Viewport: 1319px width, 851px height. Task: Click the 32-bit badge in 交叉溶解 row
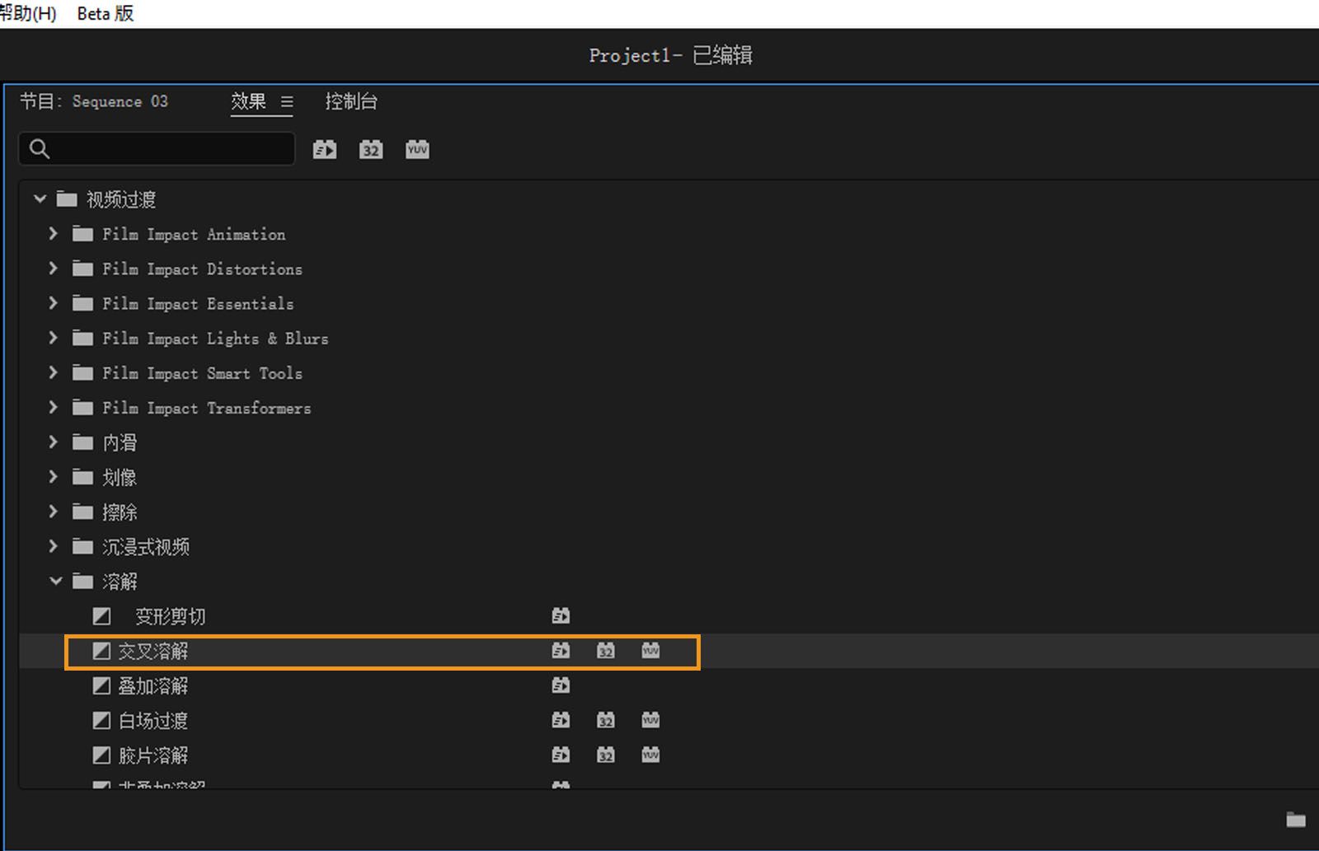pyautogui.click(x=606, y=651)
